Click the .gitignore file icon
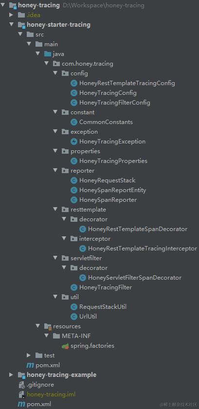 [21, 385]
